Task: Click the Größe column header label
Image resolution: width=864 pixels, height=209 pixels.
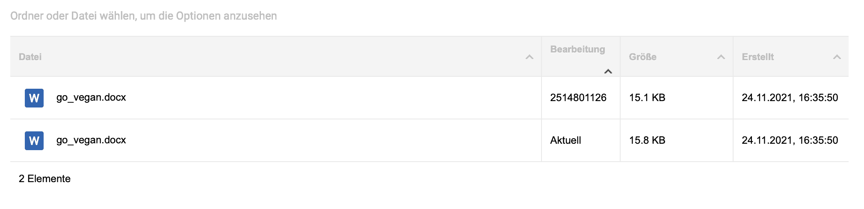Action: [x=642, y=57]
